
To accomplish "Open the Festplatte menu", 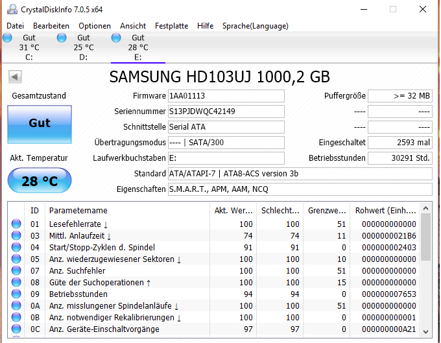I will point(172,26).
